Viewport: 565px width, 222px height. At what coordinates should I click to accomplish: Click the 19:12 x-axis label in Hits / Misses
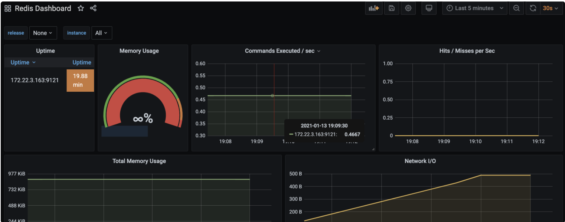tap(539, 141)
